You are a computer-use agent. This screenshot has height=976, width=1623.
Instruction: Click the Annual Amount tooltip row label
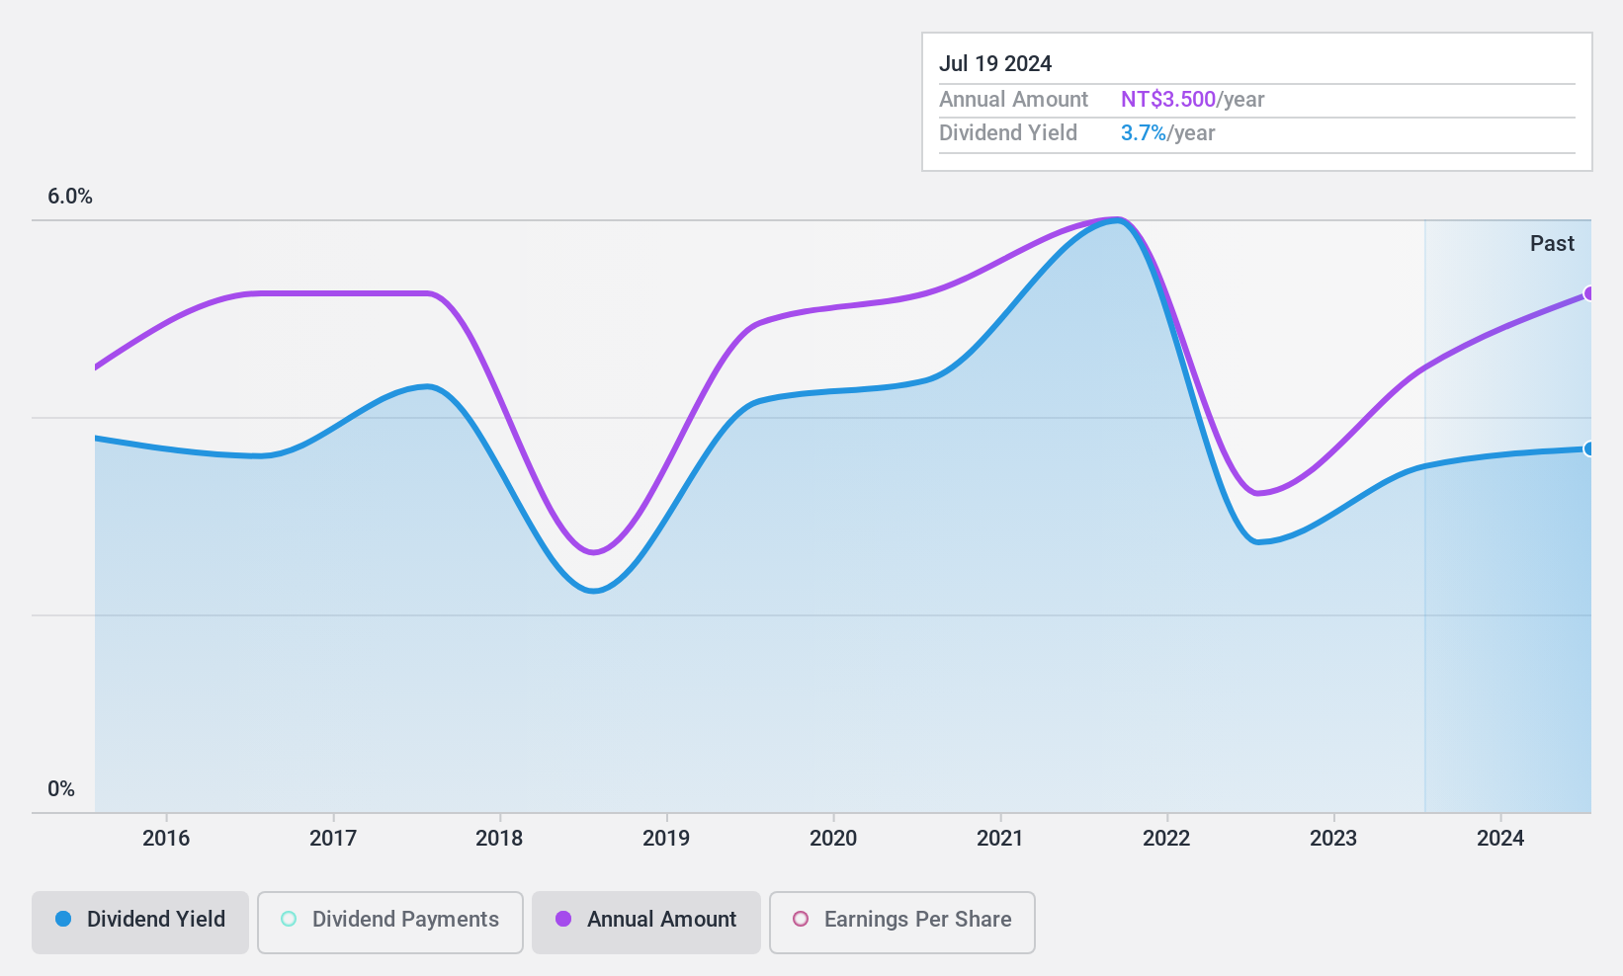click(x=1013, y=100)
